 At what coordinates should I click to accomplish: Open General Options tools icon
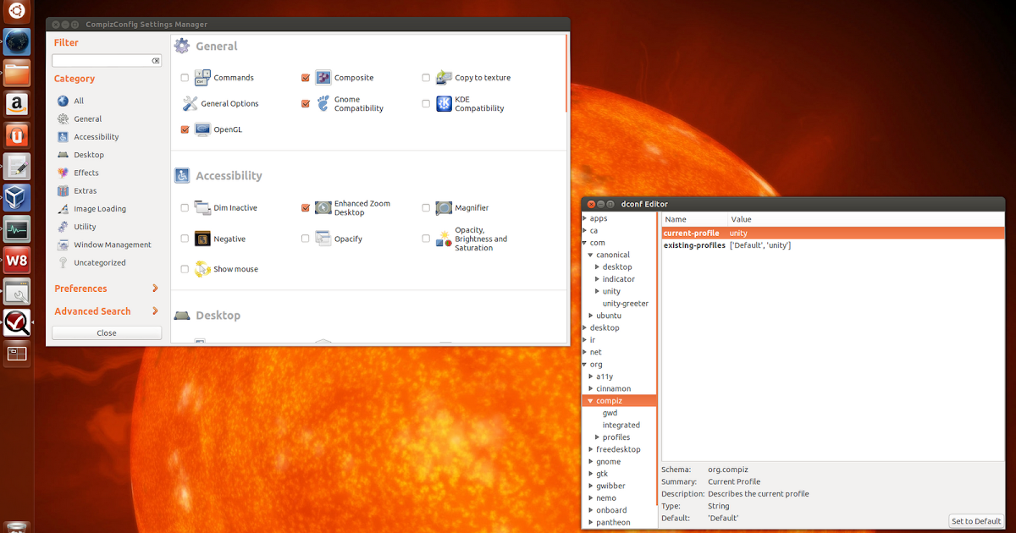click(190, 104)
